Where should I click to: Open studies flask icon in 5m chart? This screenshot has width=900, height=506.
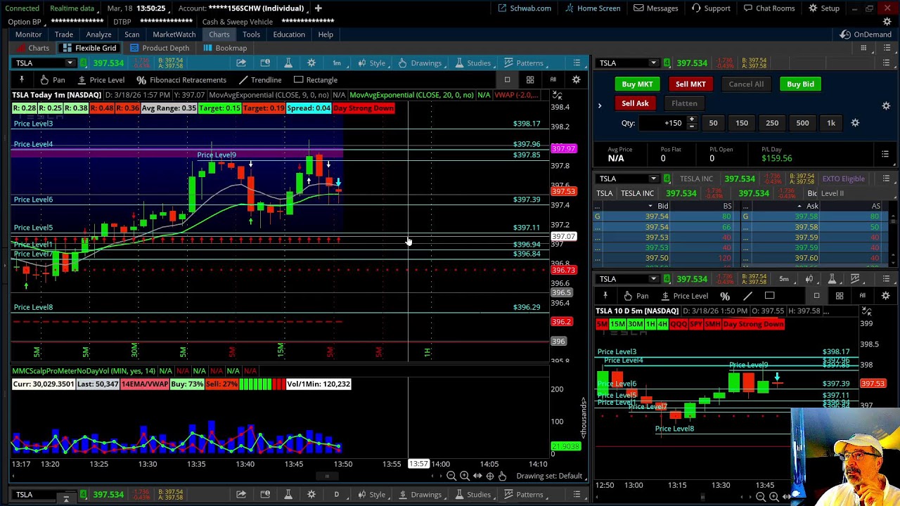pos(832,279)
